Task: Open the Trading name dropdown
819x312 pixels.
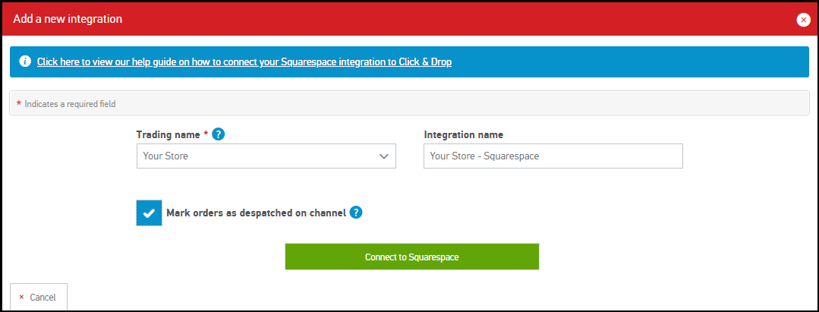Action: 266,156
